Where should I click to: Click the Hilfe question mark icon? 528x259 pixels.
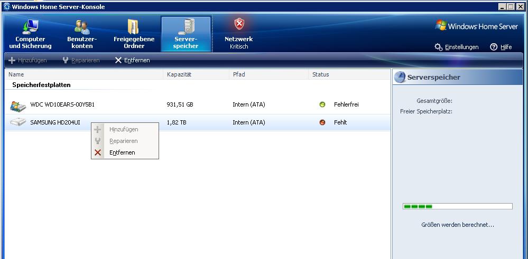[x=494, y=47]
